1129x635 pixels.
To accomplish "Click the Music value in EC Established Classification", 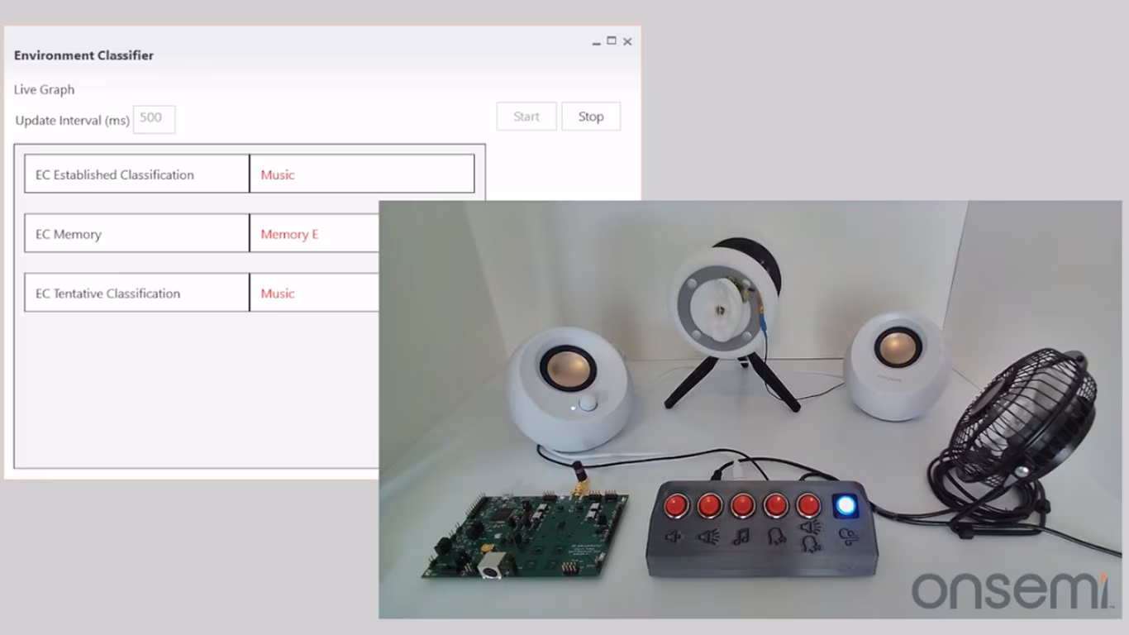I will click(x=277, y=174).
